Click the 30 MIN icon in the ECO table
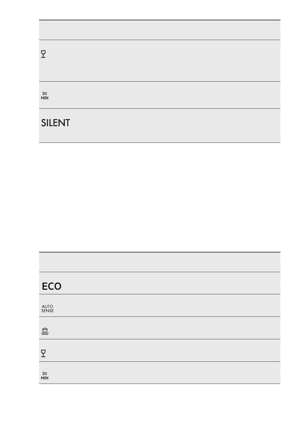This screenshot has height=423, width=292. click(45, 376)
